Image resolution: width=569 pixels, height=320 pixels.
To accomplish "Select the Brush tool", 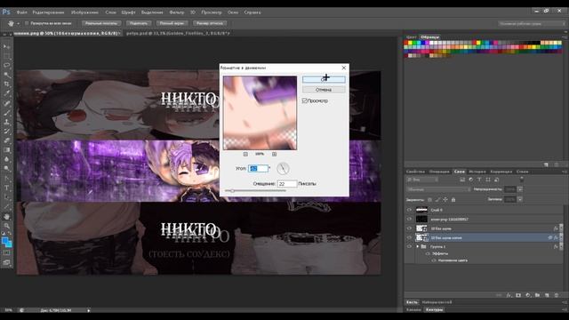I will tap(6, 113).
